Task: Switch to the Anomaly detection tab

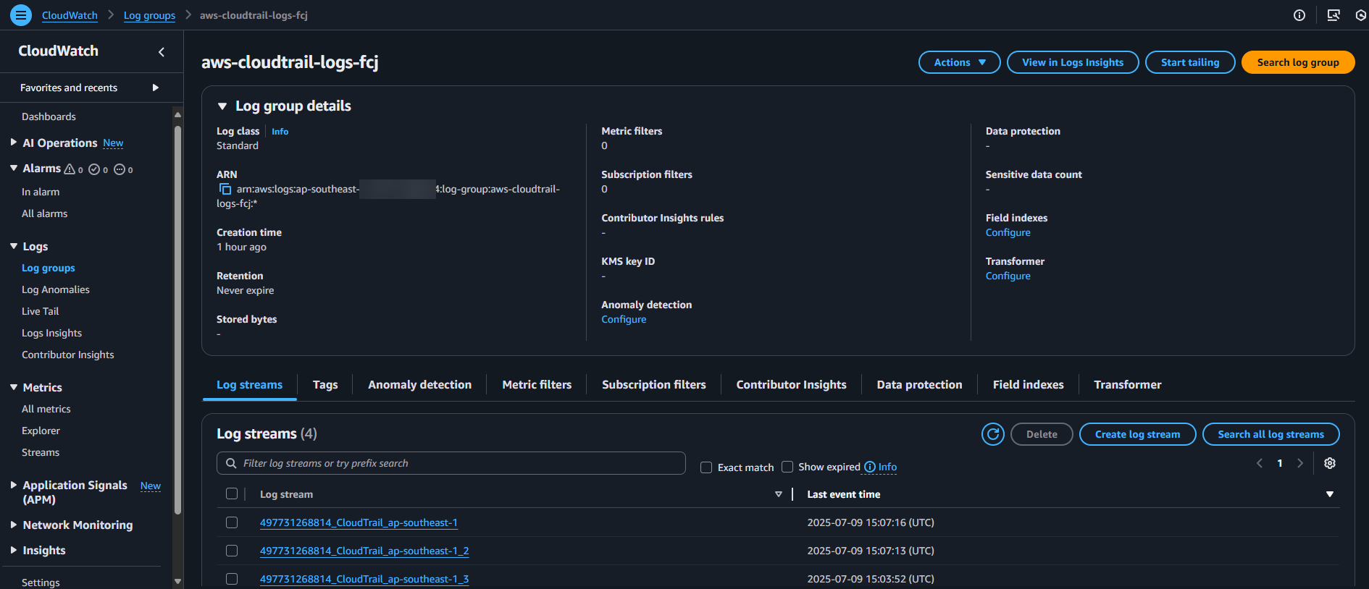Action: 419,385
